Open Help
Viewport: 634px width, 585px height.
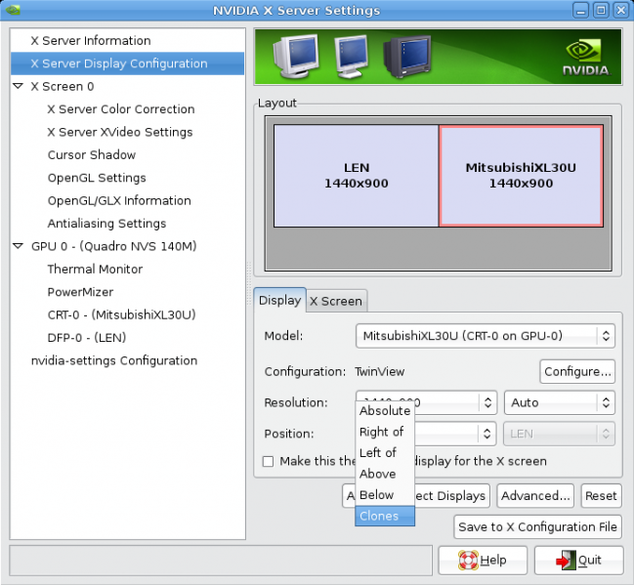pyautogui.click(x=483, y=561)
